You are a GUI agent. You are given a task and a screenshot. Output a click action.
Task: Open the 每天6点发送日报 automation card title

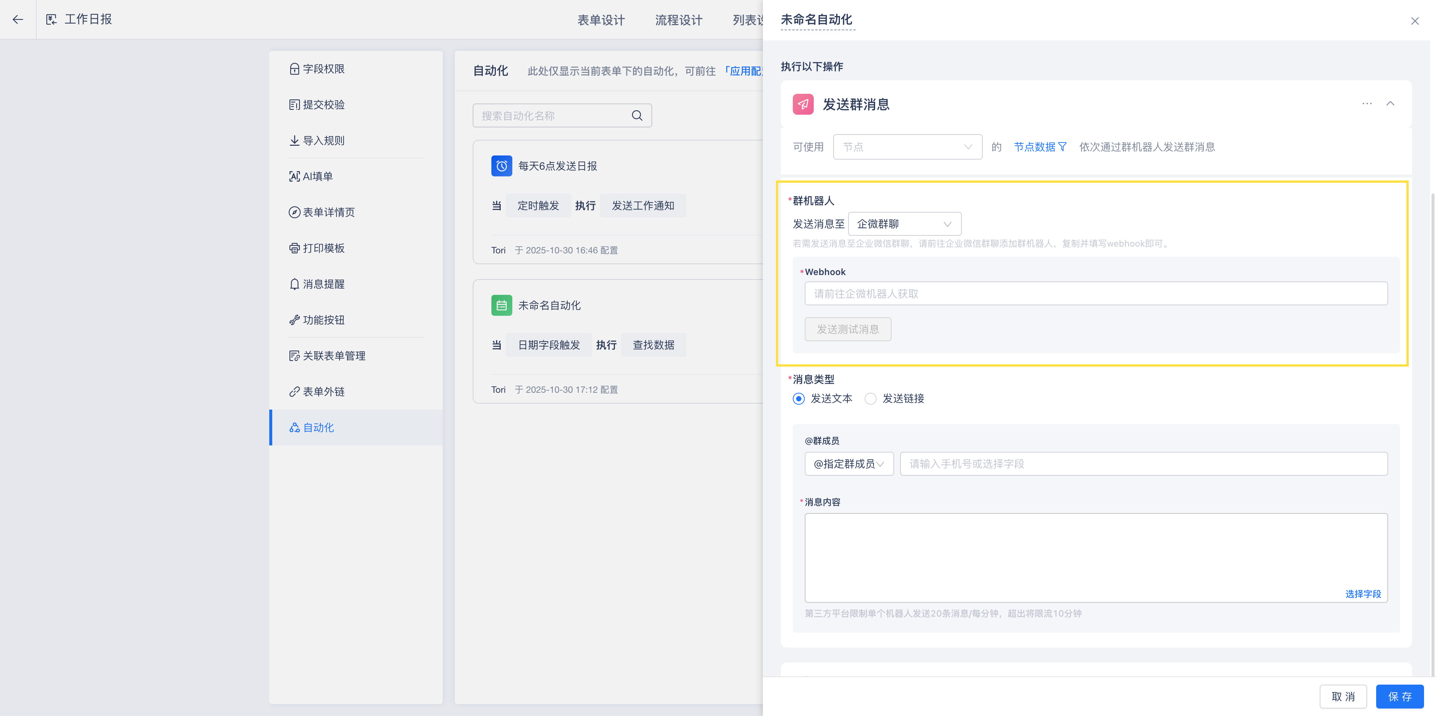[558, 166]
